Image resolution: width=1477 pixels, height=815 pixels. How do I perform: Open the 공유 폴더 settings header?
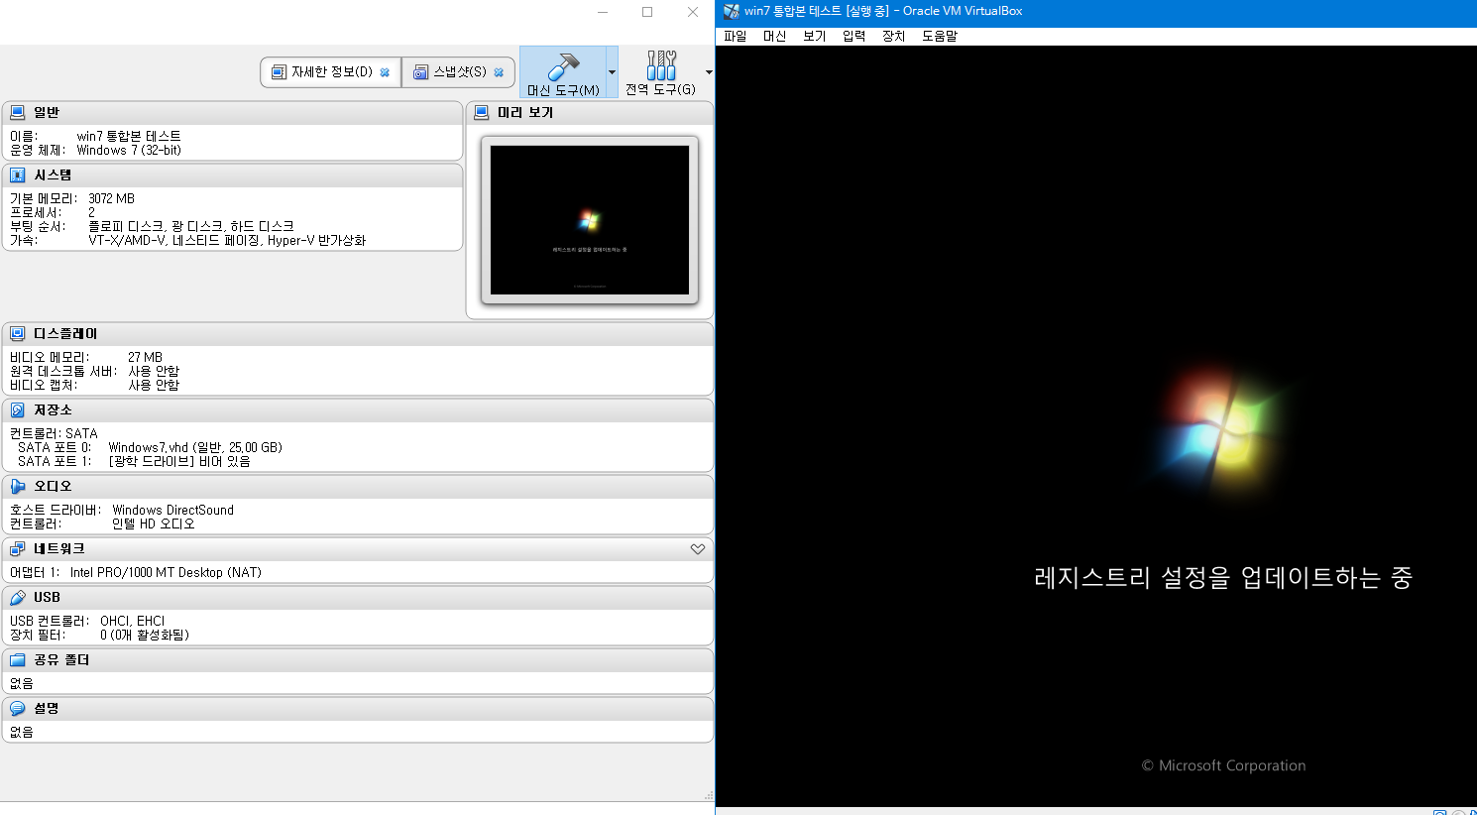[x=61, y=659]
